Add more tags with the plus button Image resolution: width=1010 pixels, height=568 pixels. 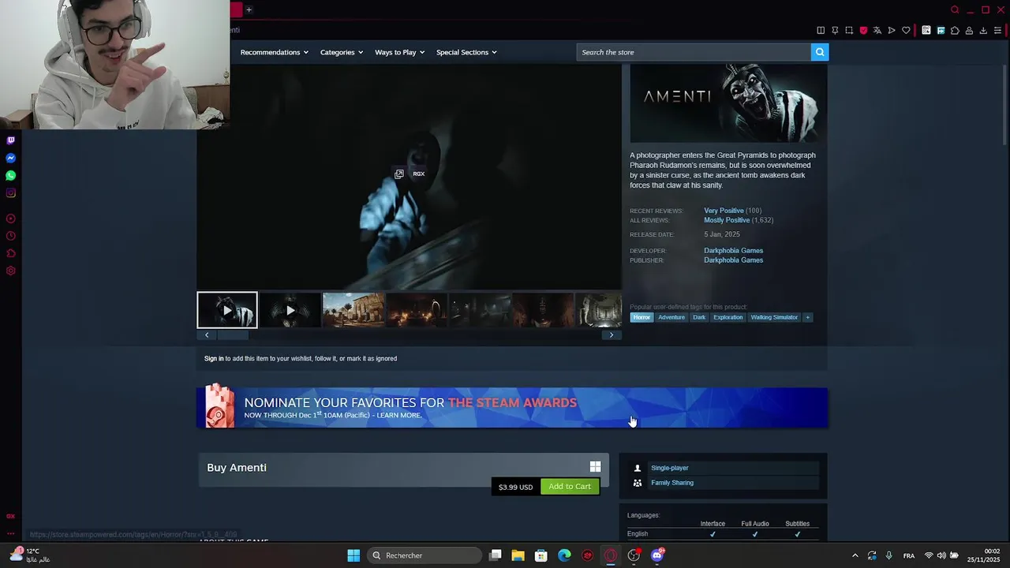(807, 317)
